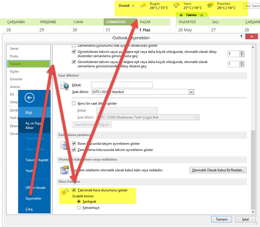Click Monday's thunderstorm weather icon
Viewport: 260px width, 227px height.
210,5
